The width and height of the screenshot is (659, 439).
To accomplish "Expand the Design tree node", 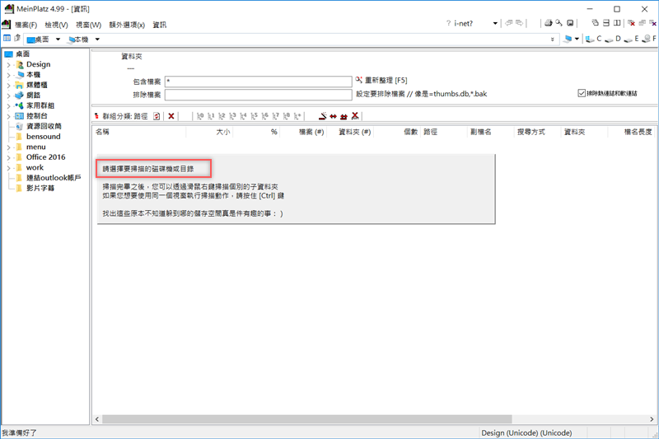I will (8, 65).
